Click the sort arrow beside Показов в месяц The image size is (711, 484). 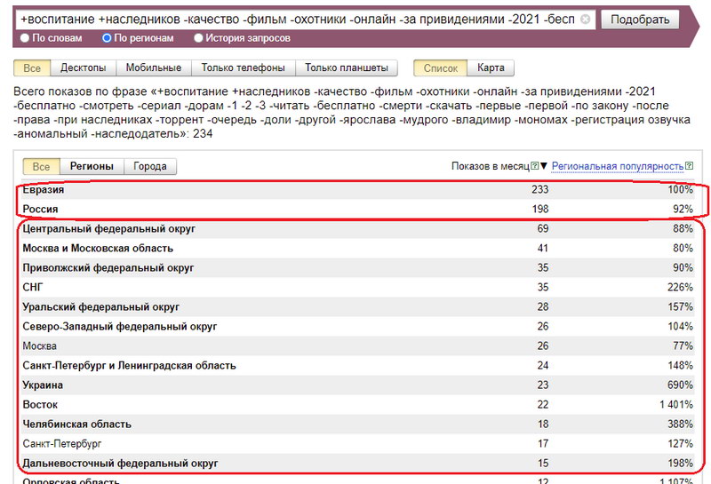pyautogui.click(x=544, y=166)
